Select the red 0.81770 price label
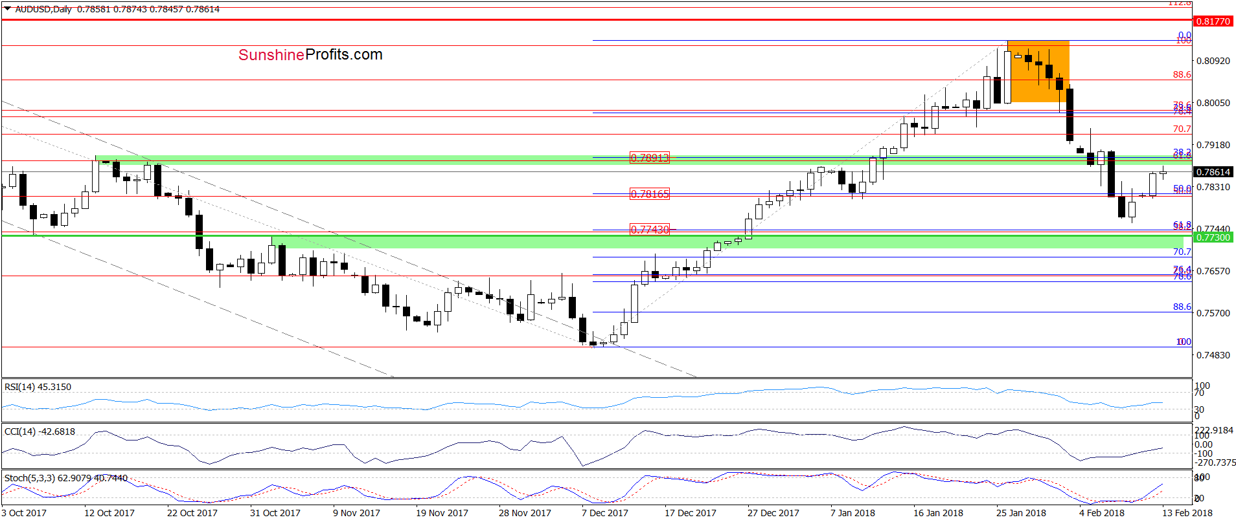The width and height of the screenshot is (1236, 522). (1213, 21)
